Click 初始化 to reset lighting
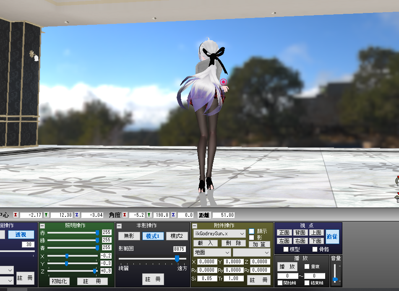This screenshot has height=291, width=399. click(x=59, y=281)
